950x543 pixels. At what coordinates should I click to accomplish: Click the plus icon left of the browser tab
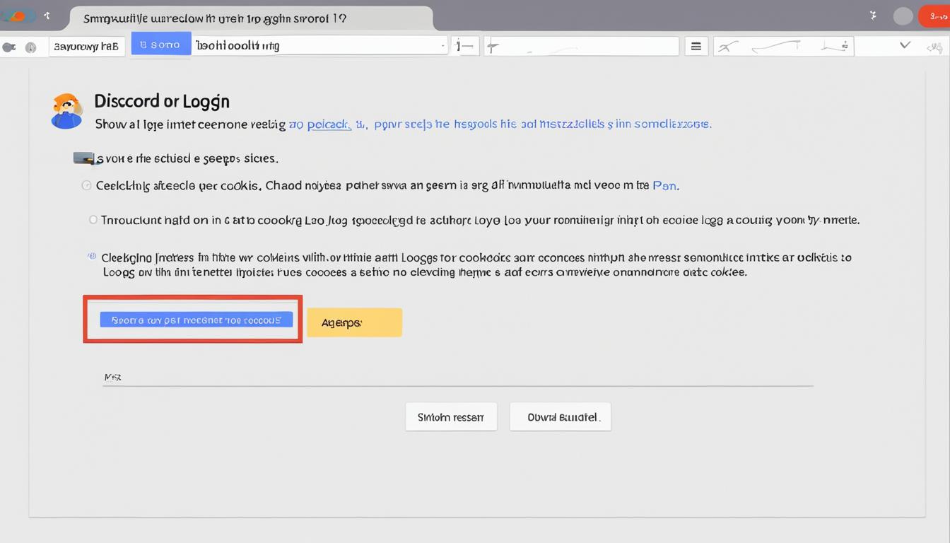pos(47,15)
